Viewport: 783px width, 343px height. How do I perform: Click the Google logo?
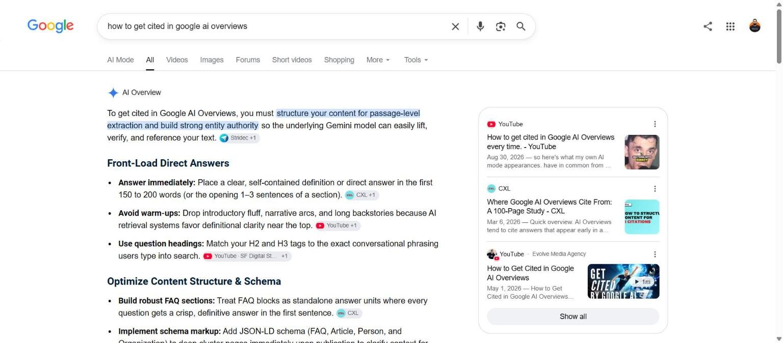50,26
